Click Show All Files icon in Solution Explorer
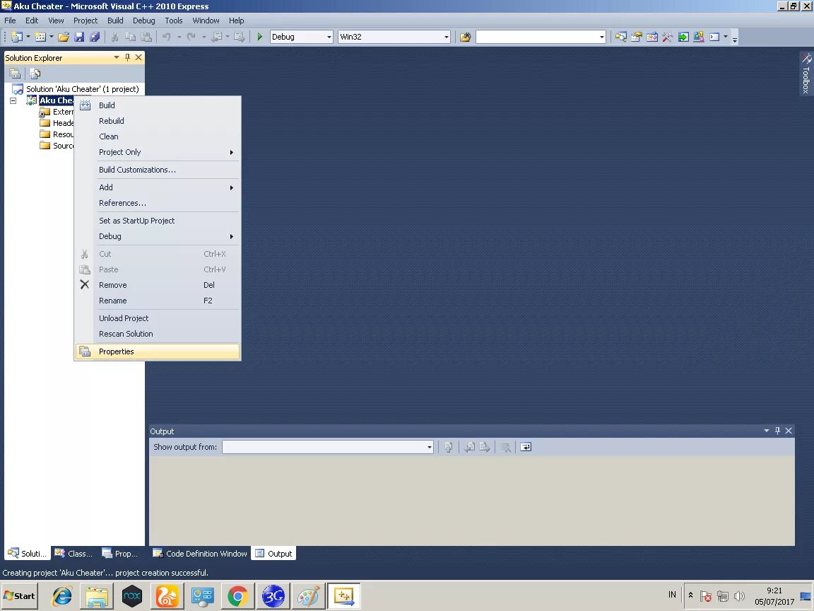814x611 pixels. pyautogui.click(x=35, y=74)
